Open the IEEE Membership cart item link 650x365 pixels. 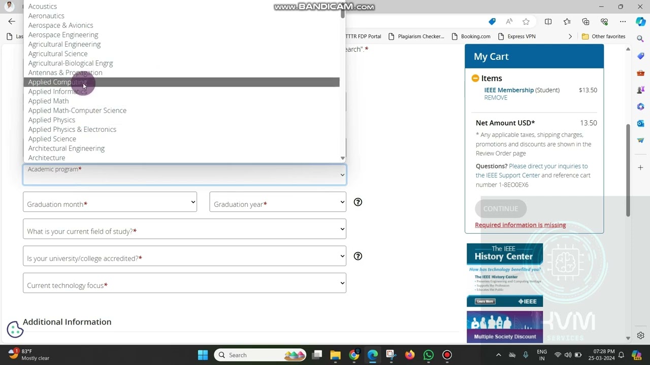coord(509,90)
